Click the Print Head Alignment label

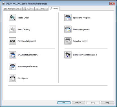tap(27, 41)
